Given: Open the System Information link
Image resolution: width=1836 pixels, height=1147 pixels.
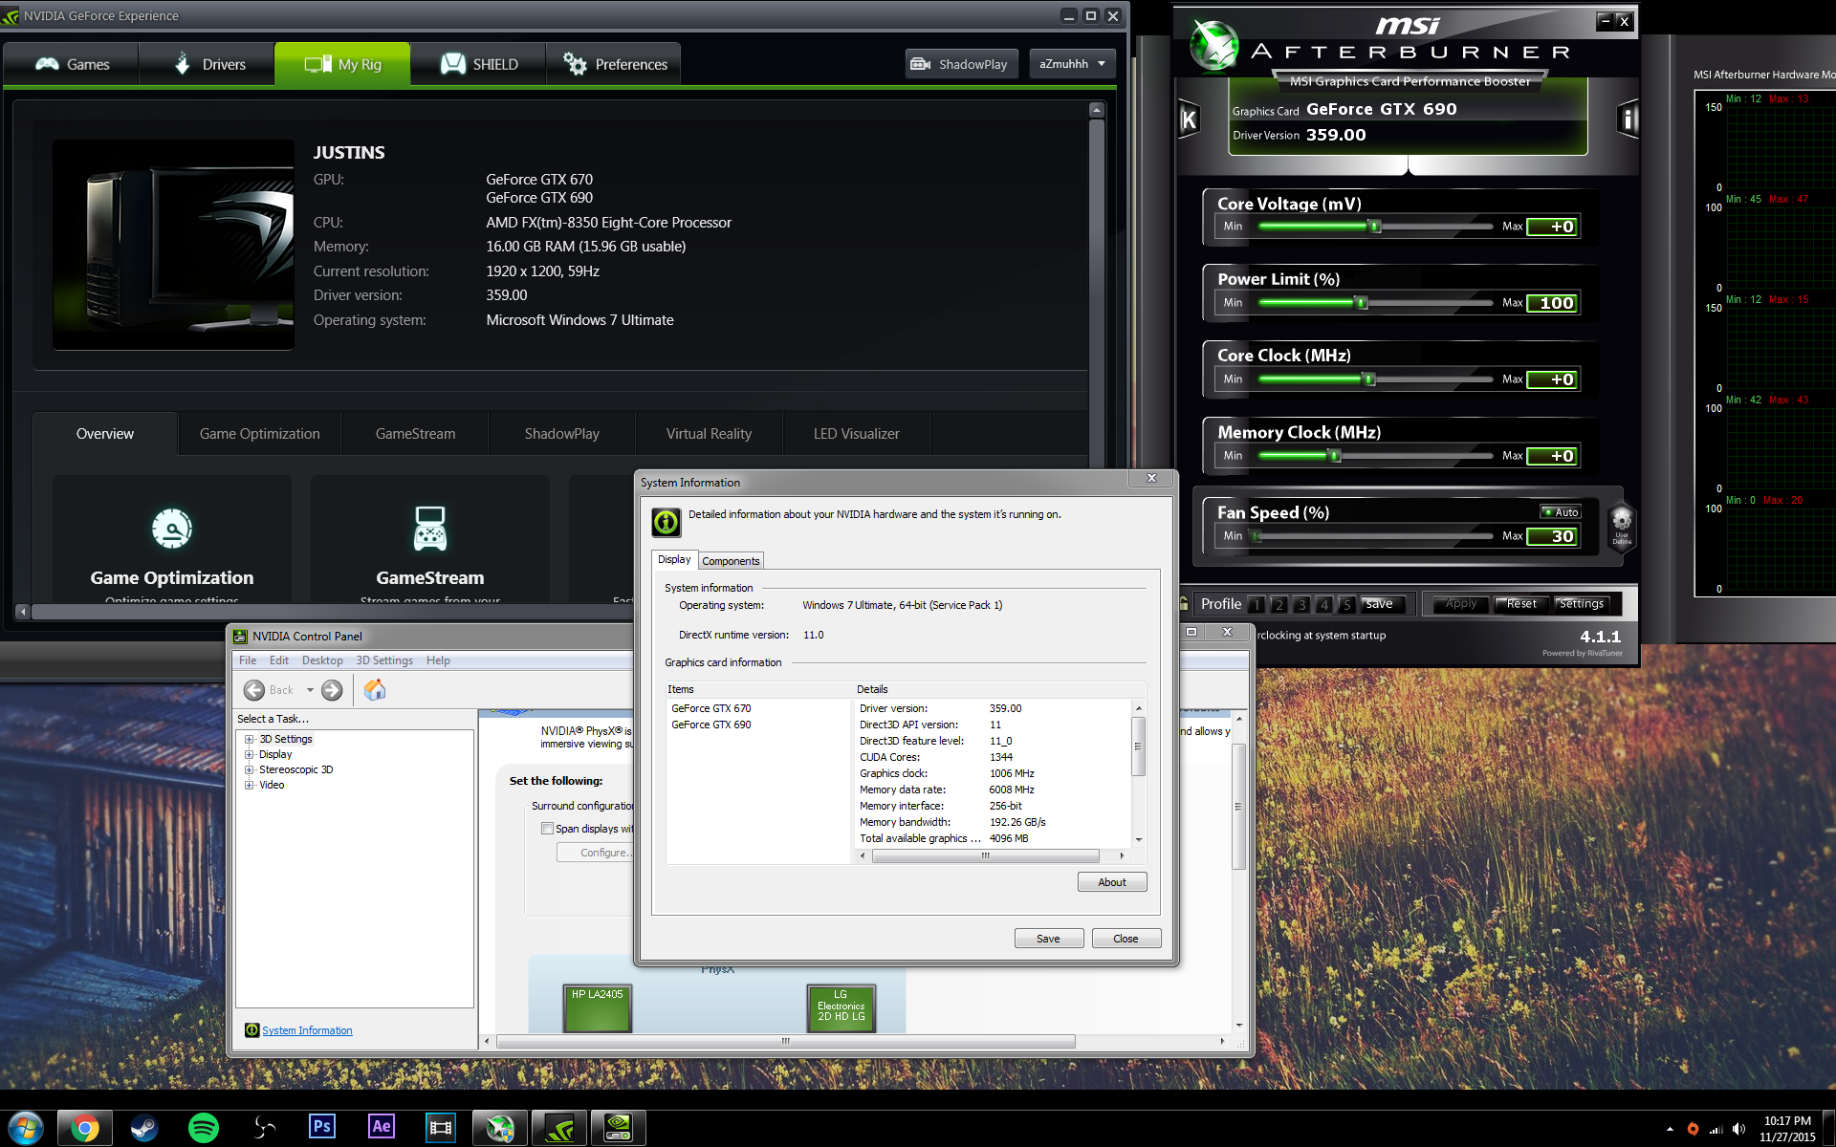Looking at the screenshot, I should [x=307, y=1030].
